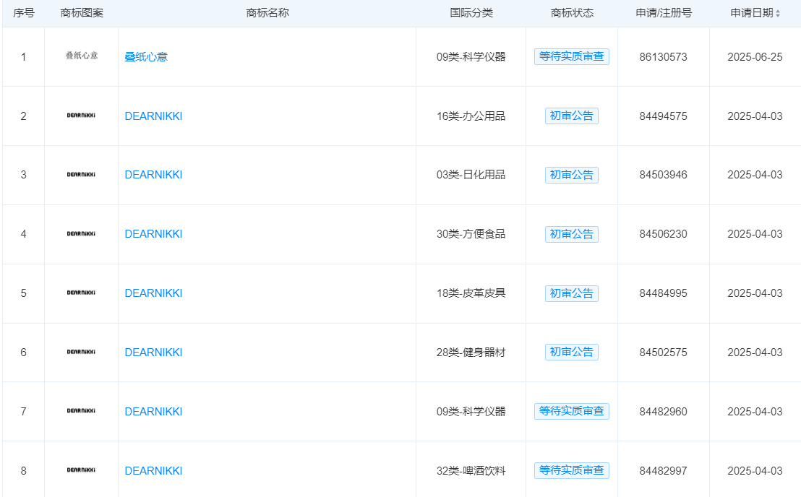Click DEARNIKKI logo thumbnail for 32类-啤酒饮料
Screen dimensions: 801x497
pos(81,470)
